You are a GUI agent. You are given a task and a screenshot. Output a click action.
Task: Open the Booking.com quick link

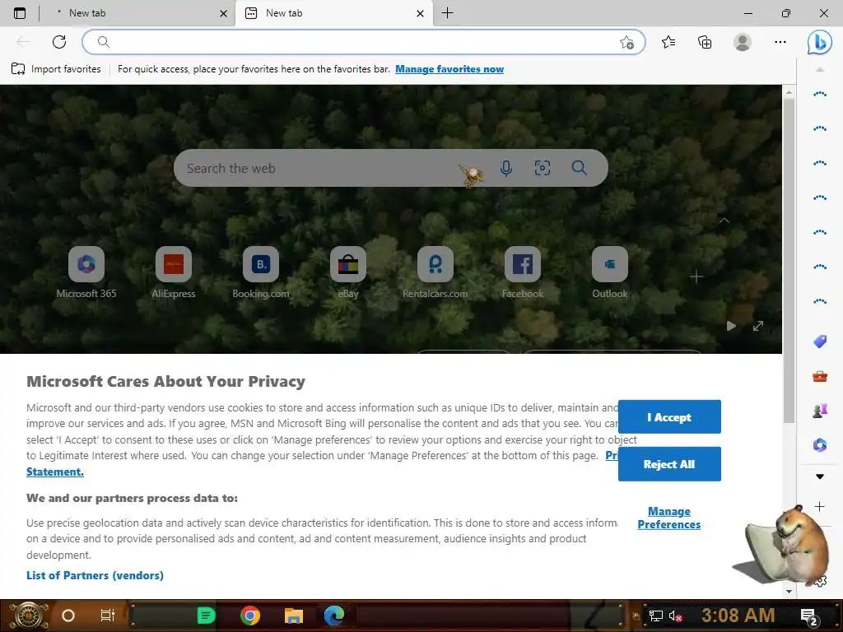(x=261, y=272)
